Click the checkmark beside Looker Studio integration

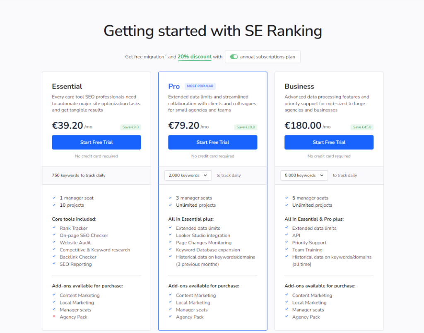[x=171, y=235]
